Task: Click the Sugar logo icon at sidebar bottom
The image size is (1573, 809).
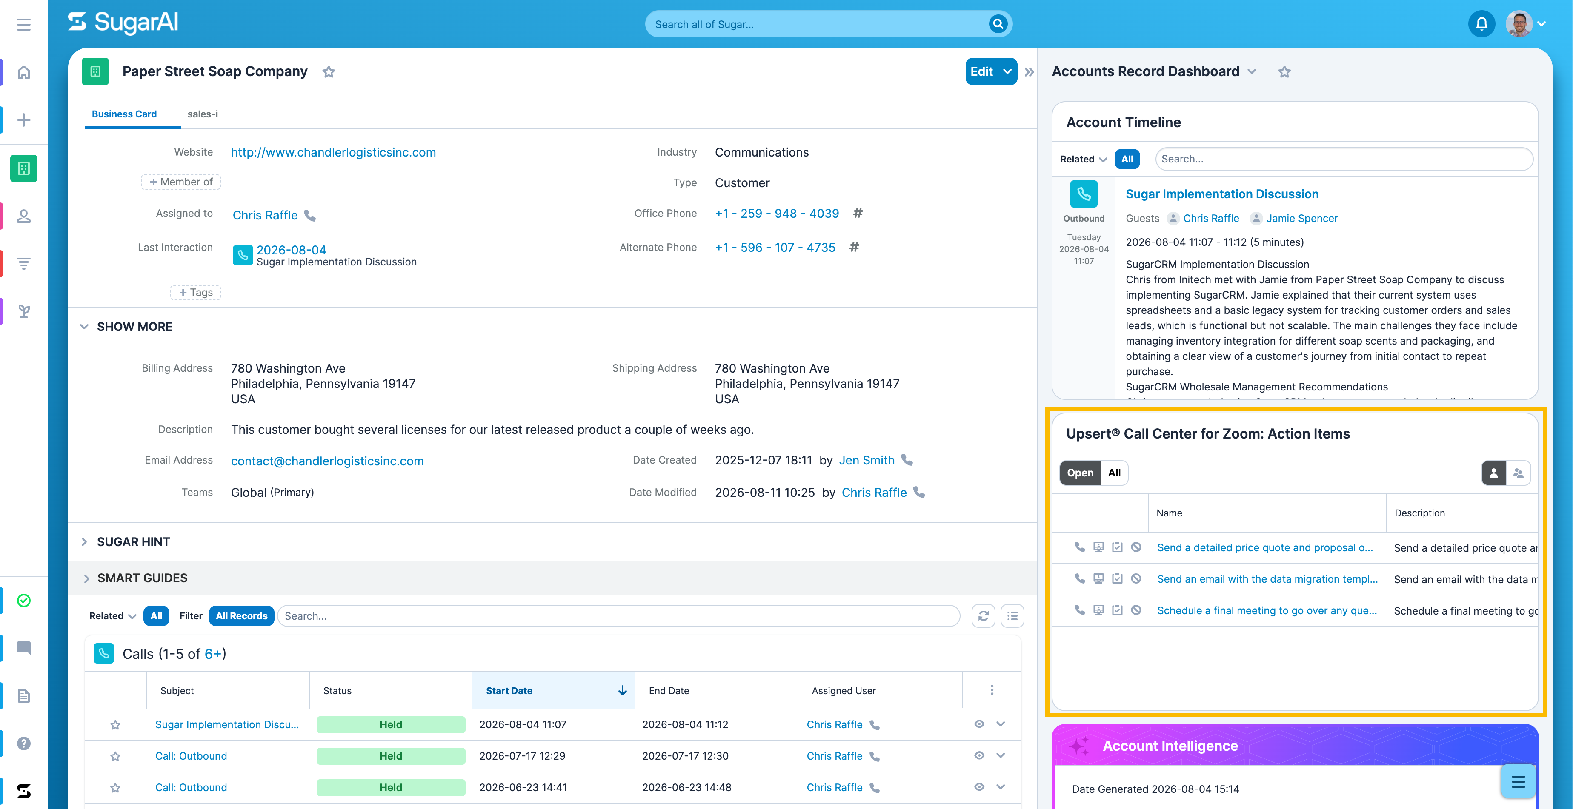Action: point(24,791)
